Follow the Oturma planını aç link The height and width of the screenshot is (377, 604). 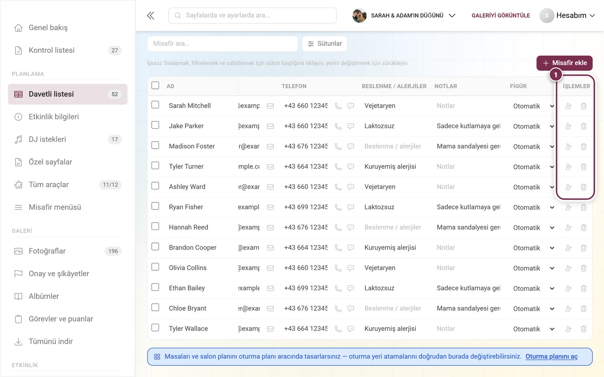552,356
